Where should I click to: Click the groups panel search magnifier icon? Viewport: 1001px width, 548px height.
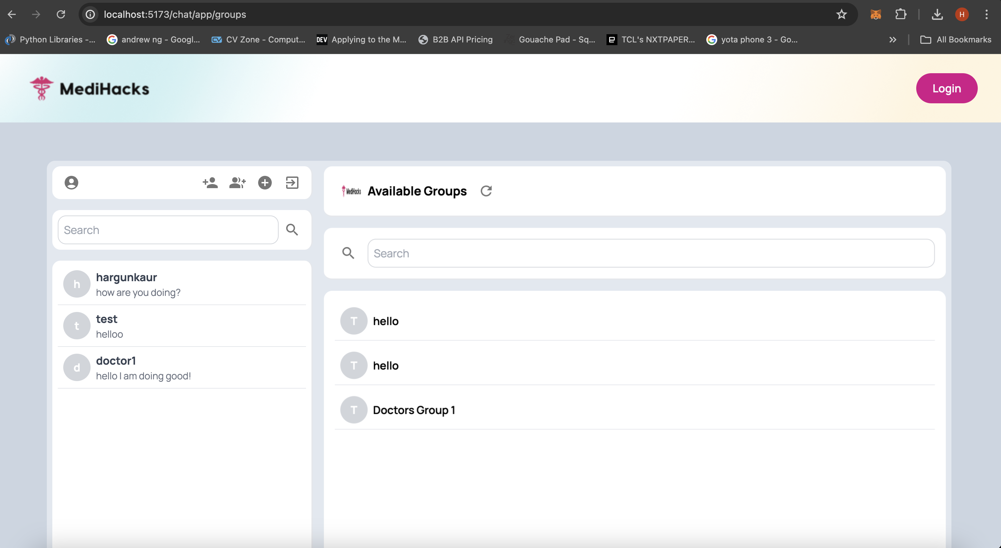tap(348, 253)
